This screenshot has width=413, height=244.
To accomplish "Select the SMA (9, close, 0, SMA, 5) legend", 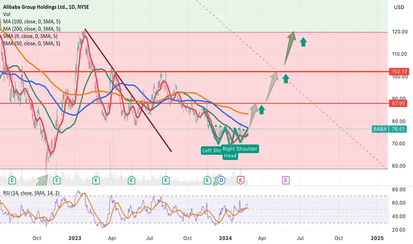I will 30,36.
